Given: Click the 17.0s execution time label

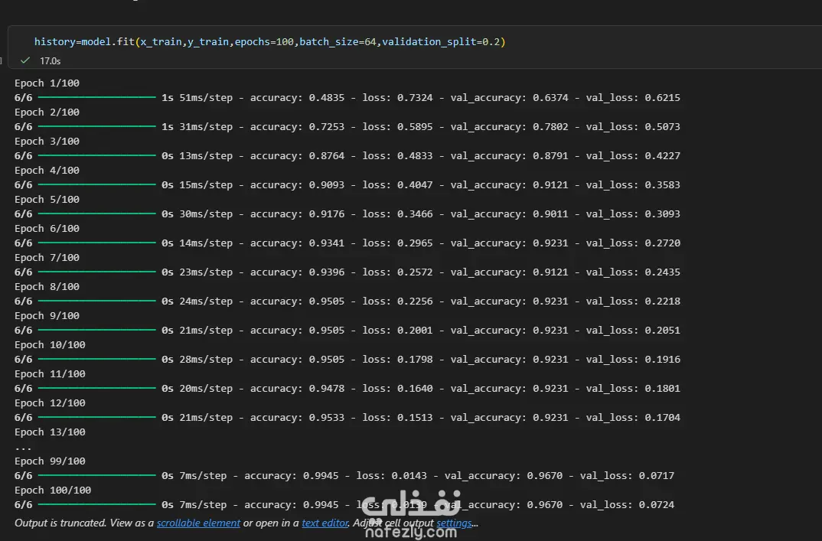Looking at the screenshot, I should point(51,60).
